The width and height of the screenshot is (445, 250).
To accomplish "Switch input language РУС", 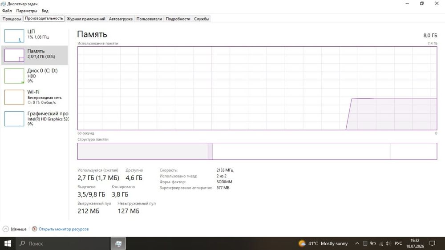I will [x=398, y=243].
